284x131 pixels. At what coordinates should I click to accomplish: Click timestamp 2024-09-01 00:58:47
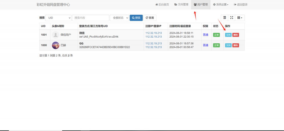point(181,47)
